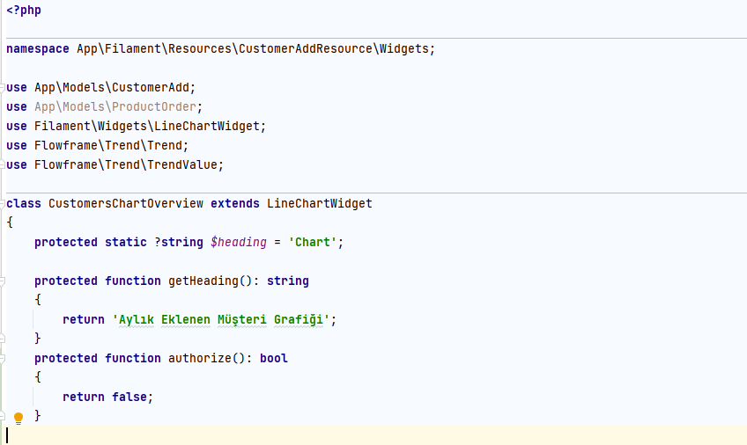Collapse the CustomersChartOverview class fold marker
The image size is (747, 445).
[x=3, y=204]
